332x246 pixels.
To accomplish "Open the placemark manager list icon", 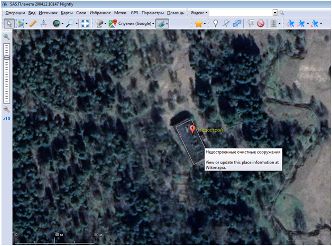I will click(251, 23).
